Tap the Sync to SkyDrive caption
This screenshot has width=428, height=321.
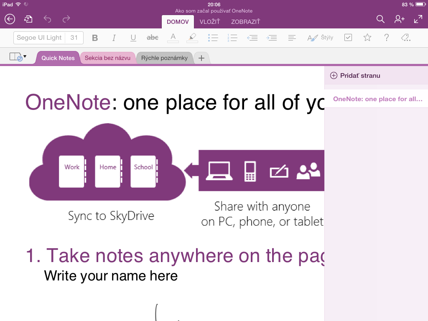click(x=111, y=216)
